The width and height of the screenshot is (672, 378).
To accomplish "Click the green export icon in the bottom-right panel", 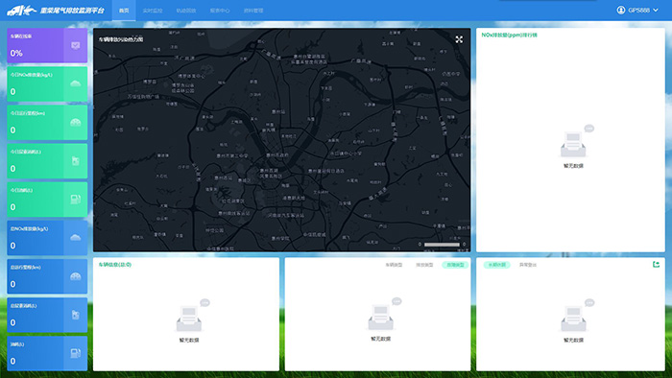I will pyautogui.click(x=656, y=265).
